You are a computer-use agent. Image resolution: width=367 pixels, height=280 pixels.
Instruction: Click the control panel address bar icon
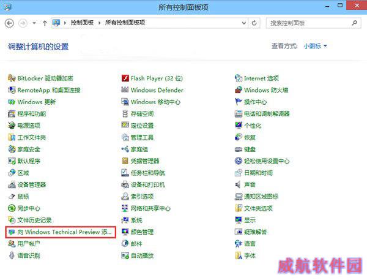click(56, 23)
